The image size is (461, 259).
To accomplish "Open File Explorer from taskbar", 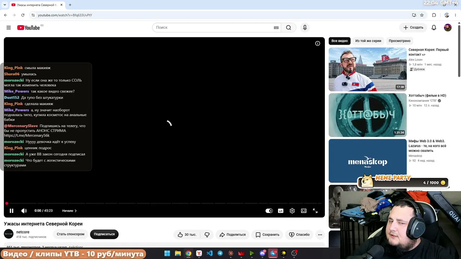I will click(178, 254).
